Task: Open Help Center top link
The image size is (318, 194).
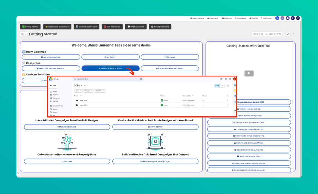Action: pyautogui.click(x=266, y=18)
